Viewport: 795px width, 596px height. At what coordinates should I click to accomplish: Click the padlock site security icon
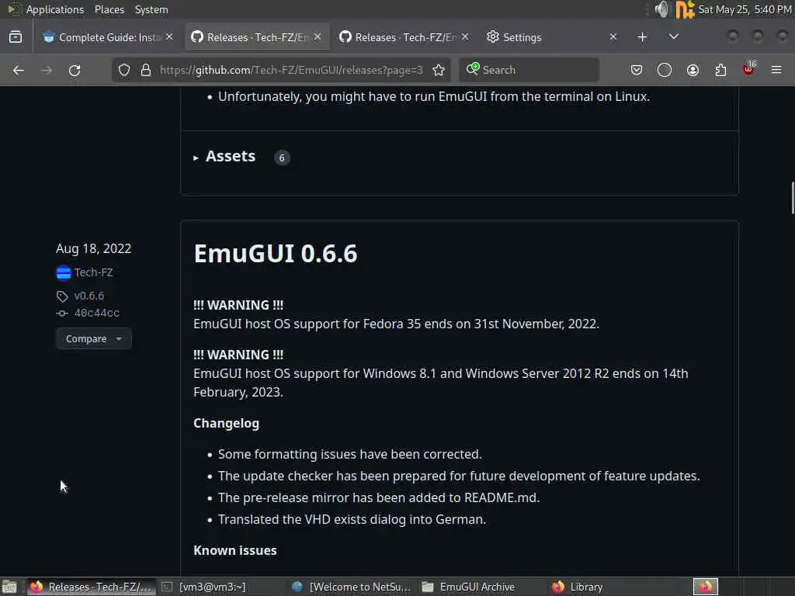coord(145,70)
